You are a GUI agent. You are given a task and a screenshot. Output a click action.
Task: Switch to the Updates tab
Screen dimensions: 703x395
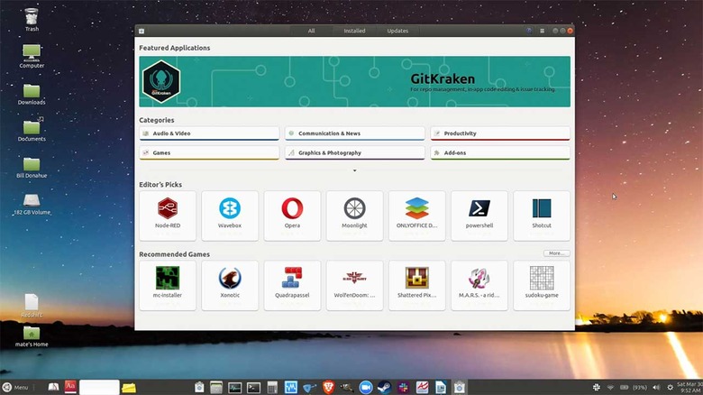[x=397, y=31]
